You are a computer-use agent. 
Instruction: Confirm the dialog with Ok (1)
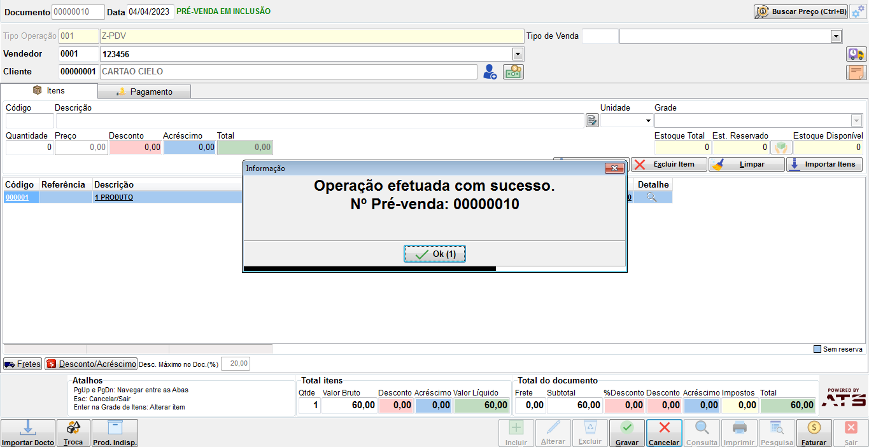(x=435, y=254)
